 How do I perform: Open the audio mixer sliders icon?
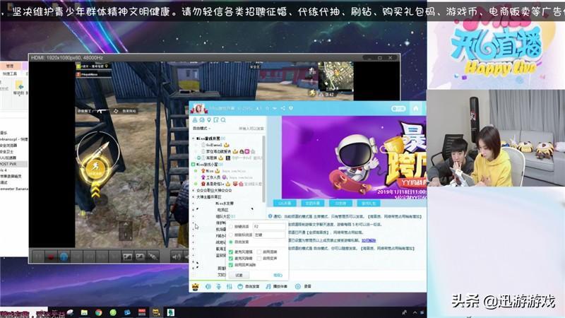[x=229, y=287]
